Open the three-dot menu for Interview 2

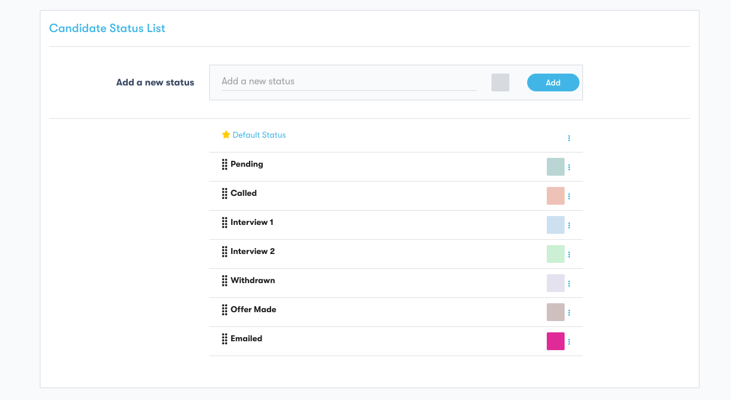coord(569,255)
